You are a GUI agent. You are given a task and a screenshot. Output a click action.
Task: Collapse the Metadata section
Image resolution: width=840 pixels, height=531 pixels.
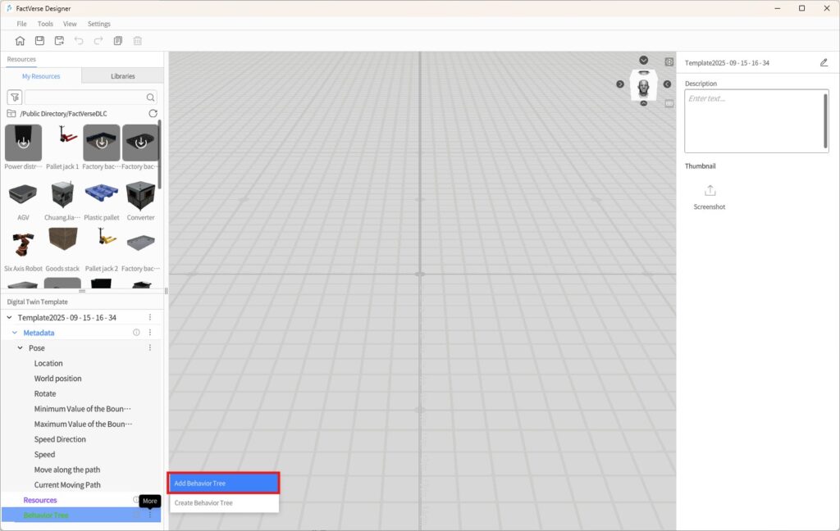tap(14, 332)
